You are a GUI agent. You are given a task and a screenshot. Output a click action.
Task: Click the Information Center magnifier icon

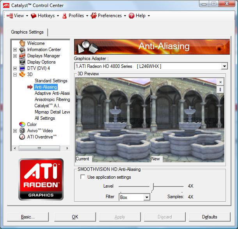pyautogui.click(x=22, y=50)
